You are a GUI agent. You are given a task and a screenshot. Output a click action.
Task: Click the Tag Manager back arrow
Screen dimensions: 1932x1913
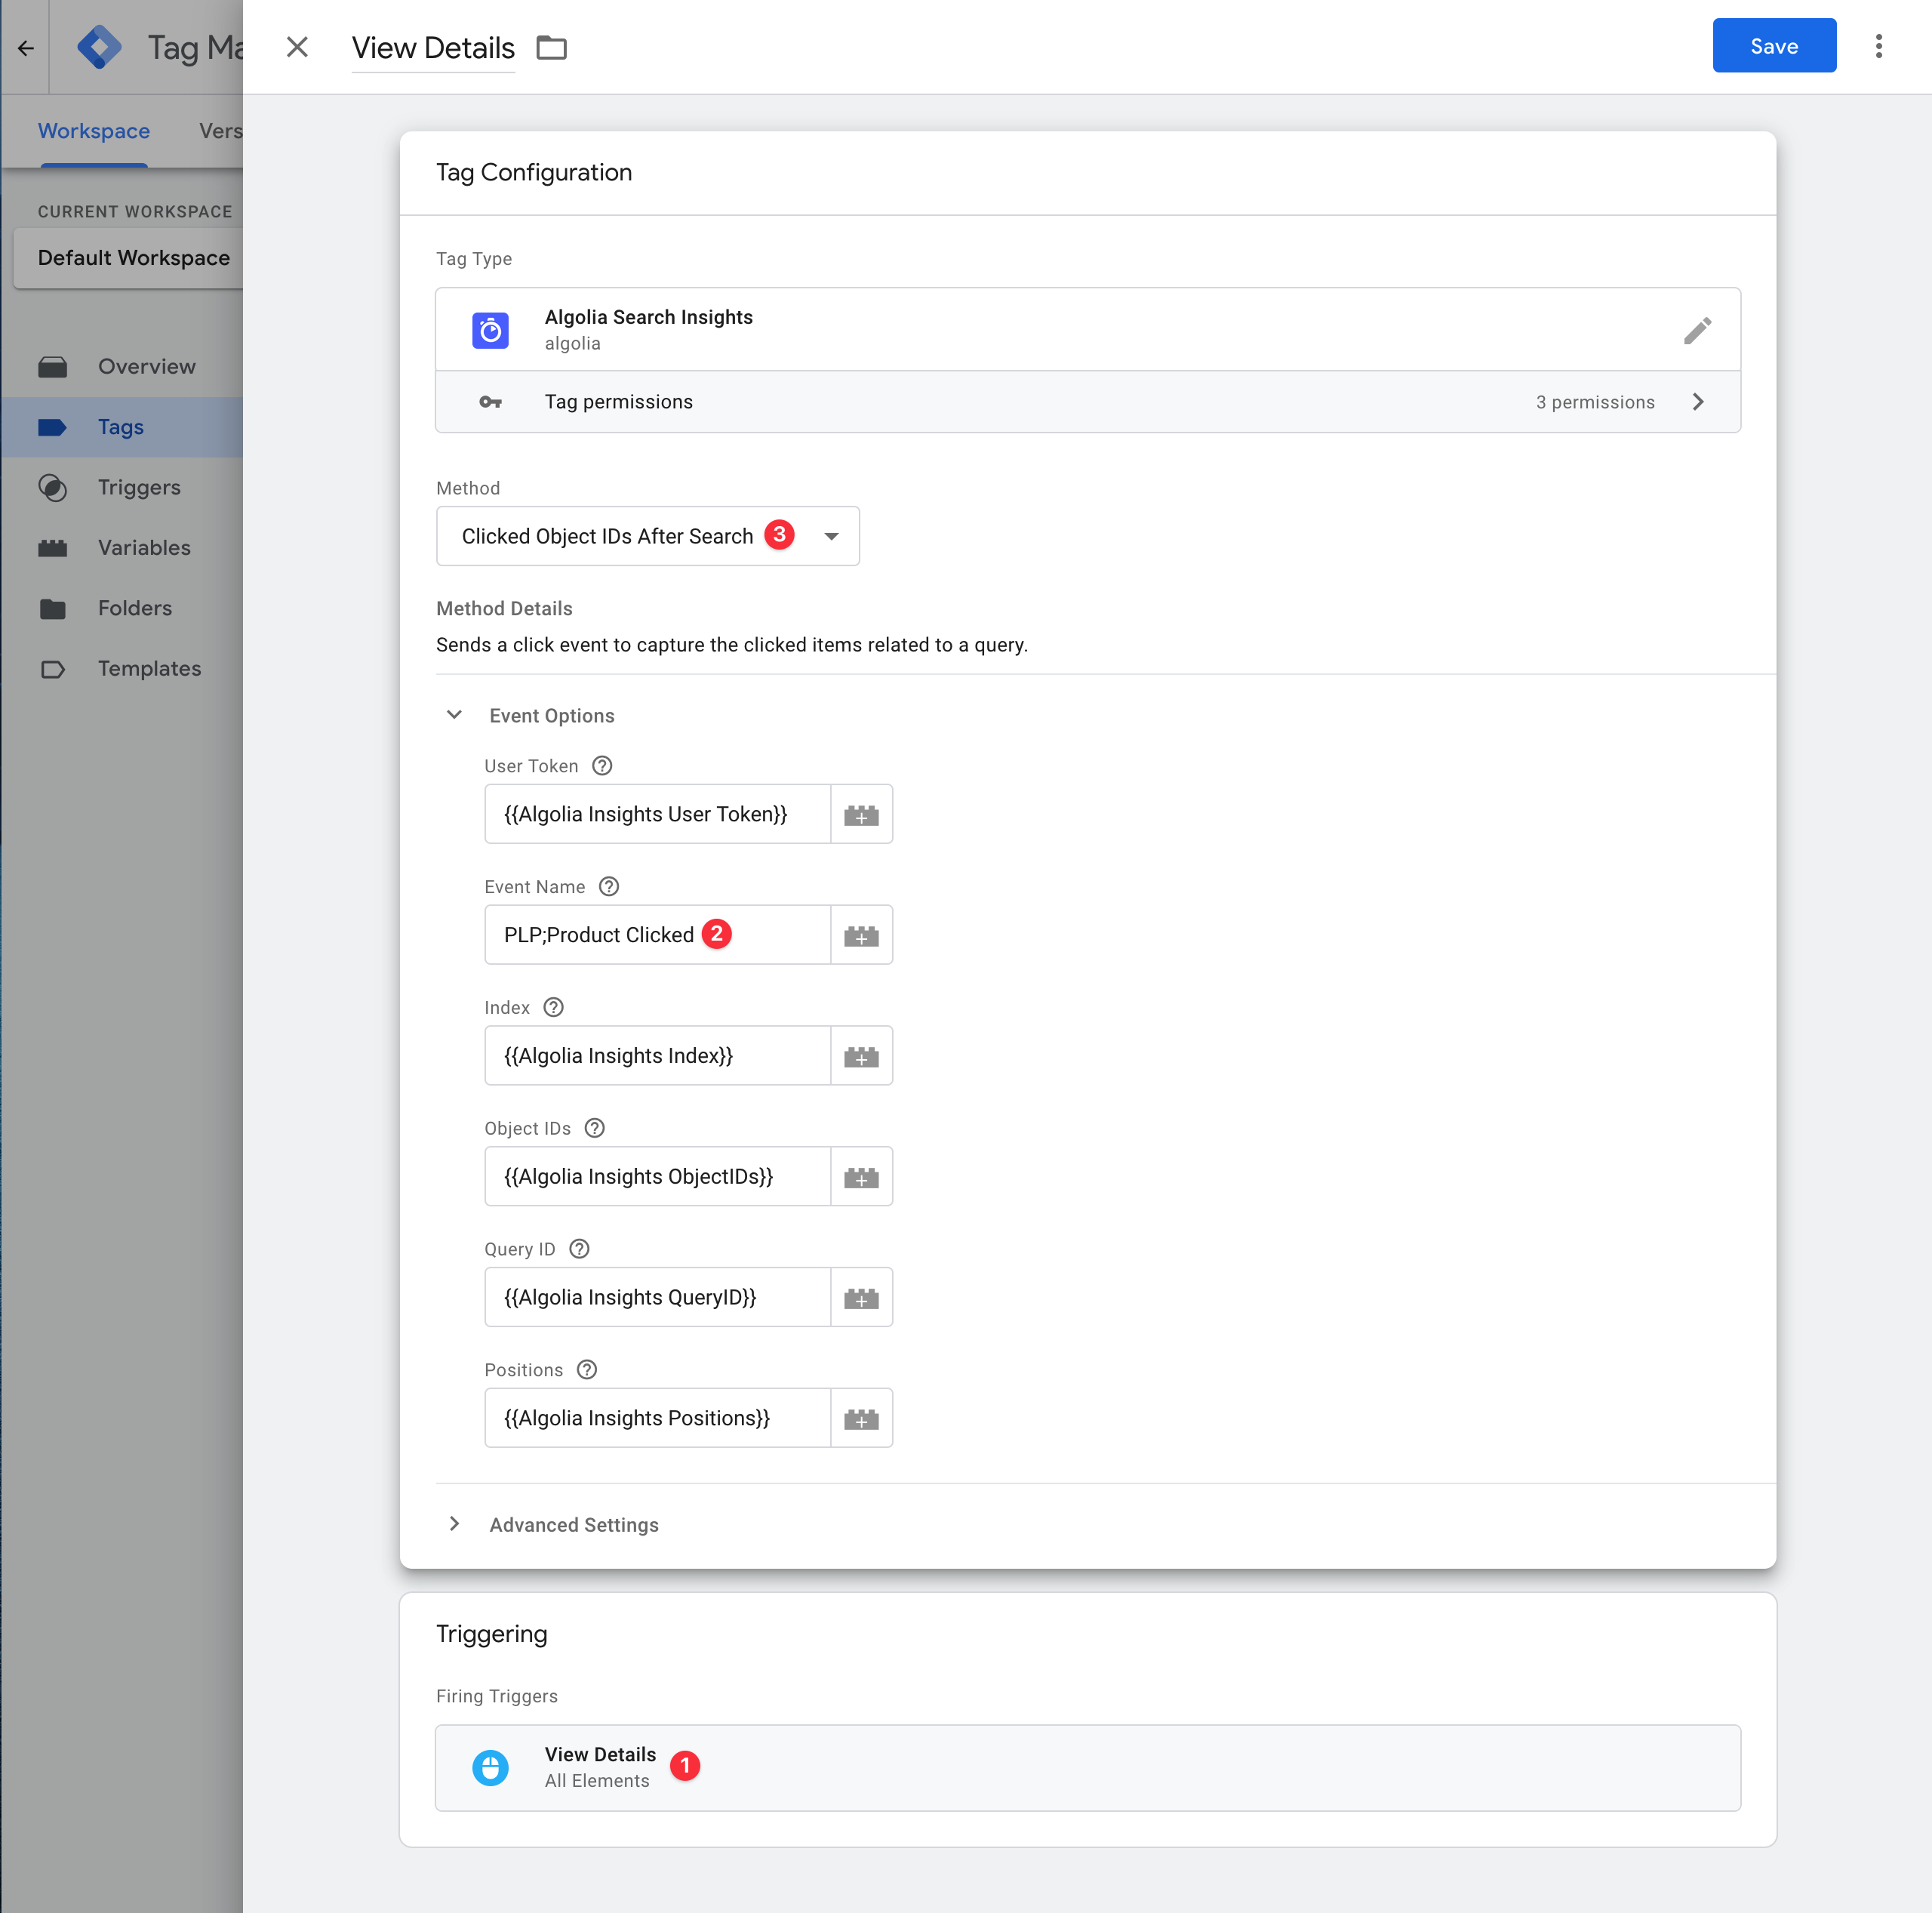(25, 46)
